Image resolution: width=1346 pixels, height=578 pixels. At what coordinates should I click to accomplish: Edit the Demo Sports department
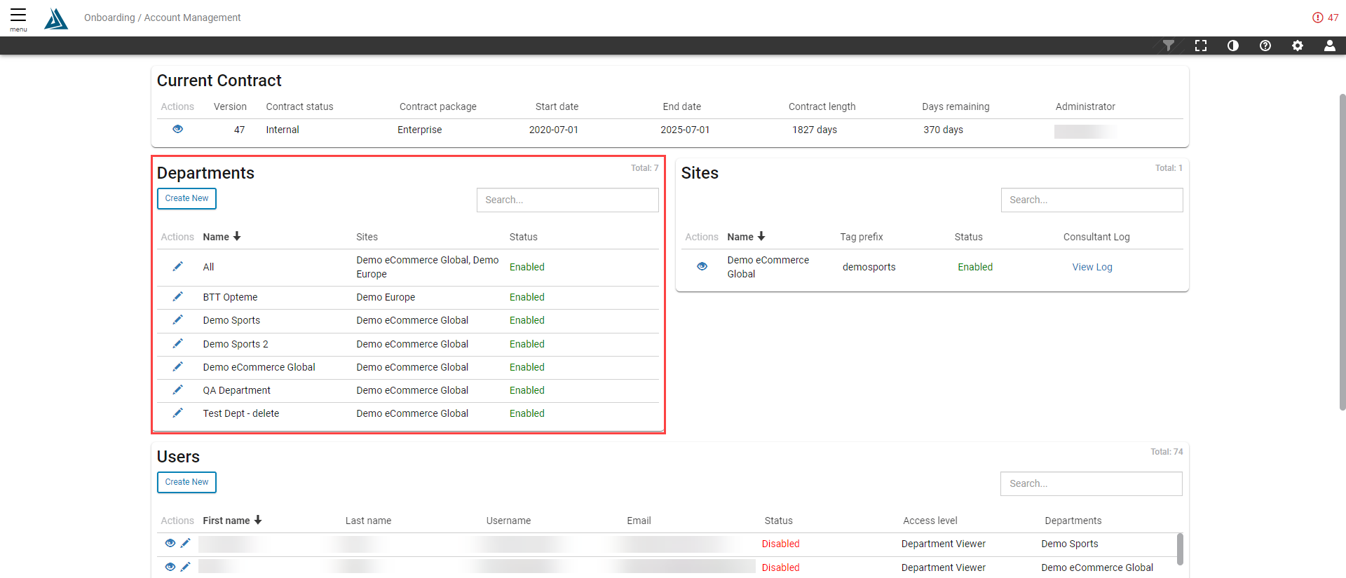coord(178,319)
